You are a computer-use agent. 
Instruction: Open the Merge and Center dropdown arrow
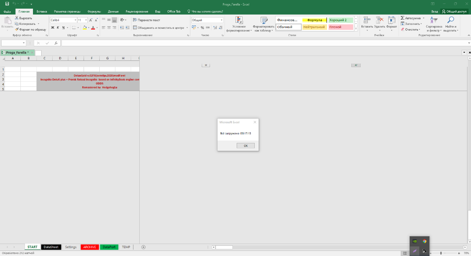click(187, 27)
